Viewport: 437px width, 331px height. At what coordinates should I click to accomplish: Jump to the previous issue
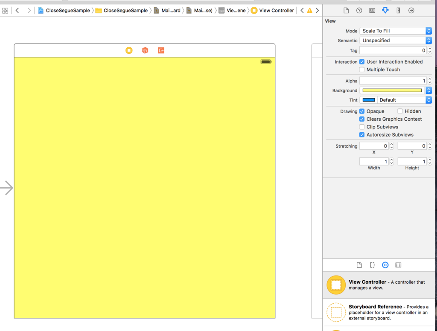[x=302, y=11]
